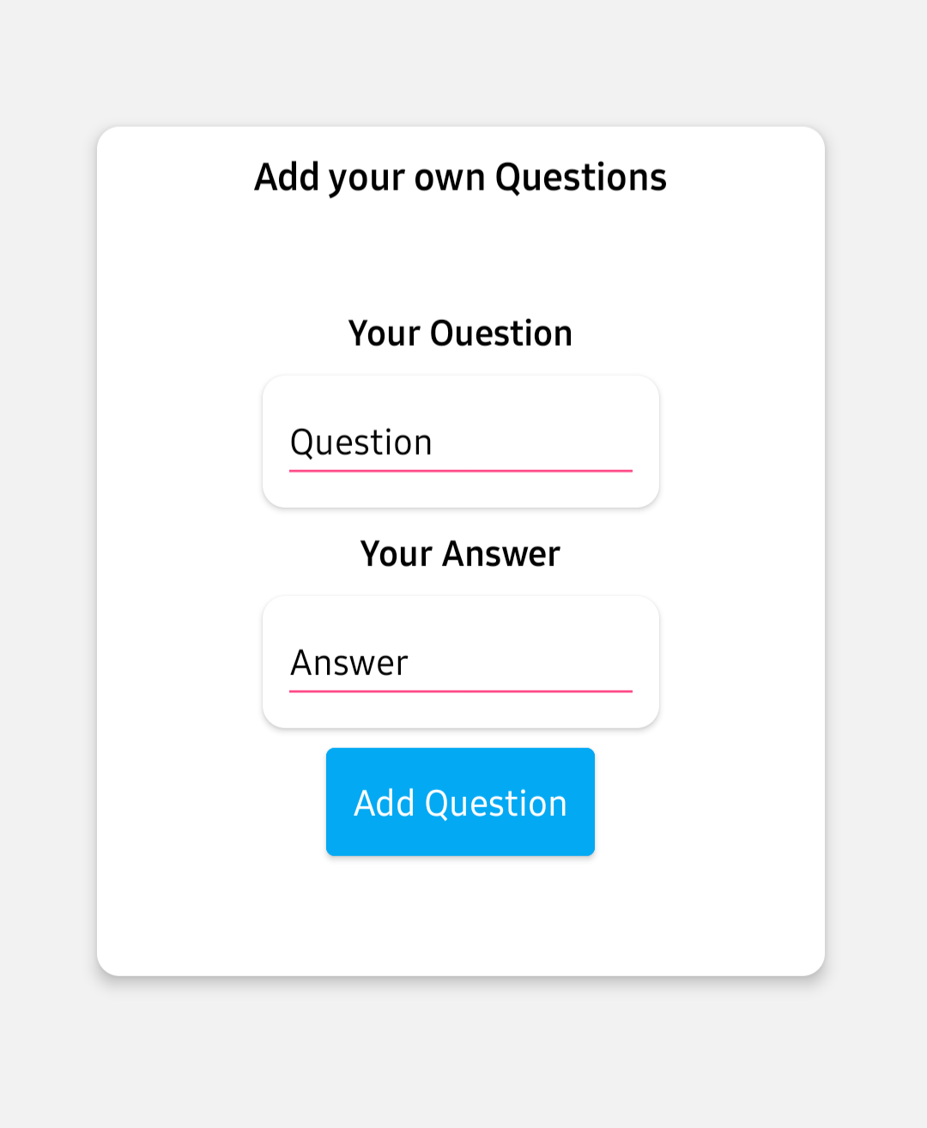
Task: Click the 'Add your own Questions' heading
Action: pyautogui.click(x=460, y=178)
